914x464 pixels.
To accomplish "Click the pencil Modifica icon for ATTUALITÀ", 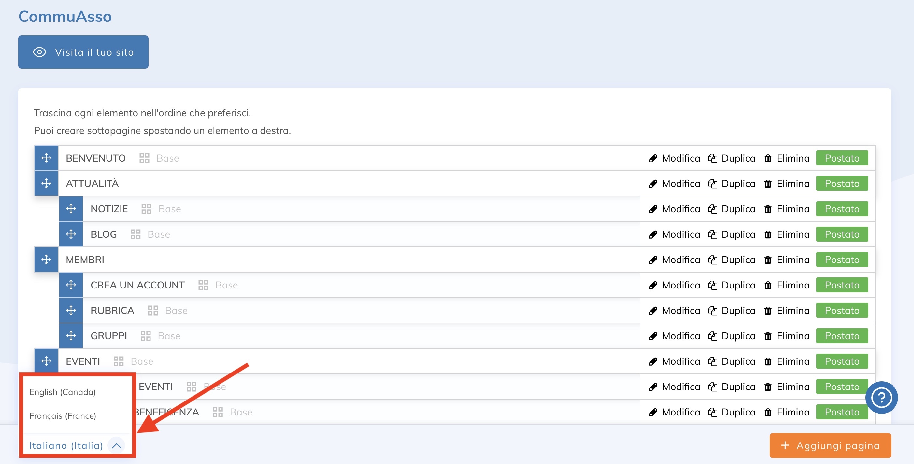I will 653,183.
